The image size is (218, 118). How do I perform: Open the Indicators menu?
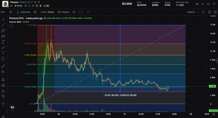[x=23, y=12]
